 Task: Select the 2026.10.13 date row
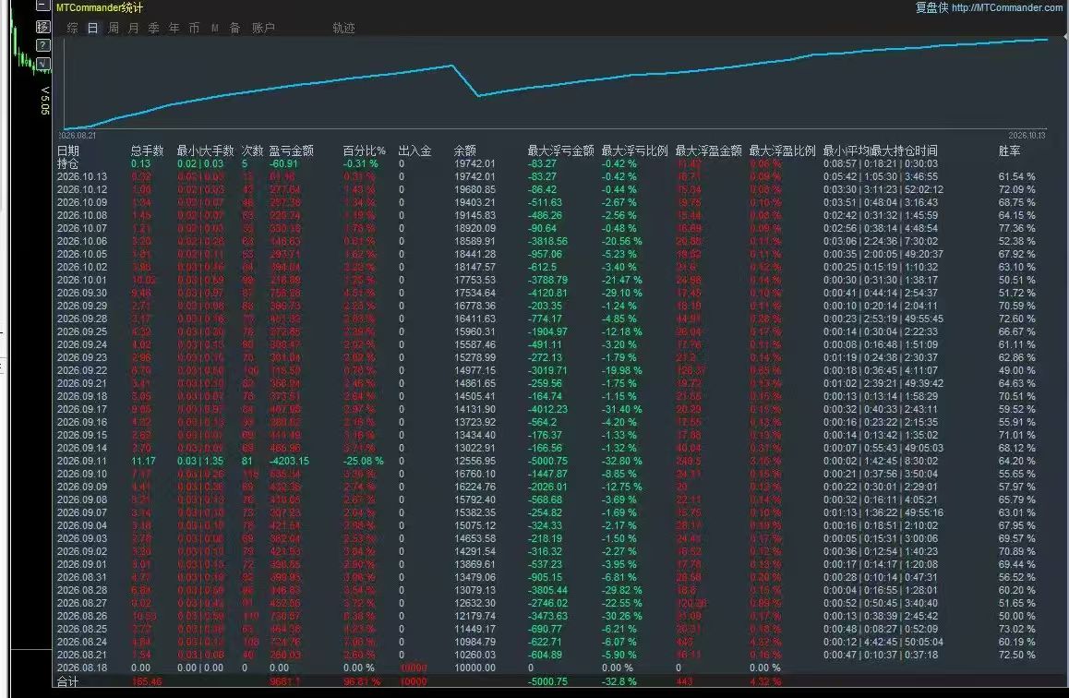click(x=82, y=176)
